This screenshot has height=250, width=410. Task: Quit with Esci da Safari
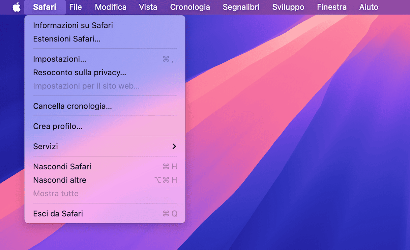click(x=105, y=214)
